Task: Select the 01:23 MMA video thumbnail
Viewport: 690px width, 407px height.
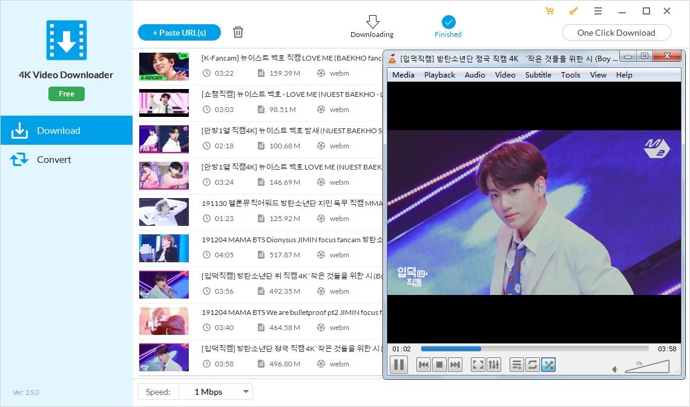Action: (x=163, y=212)
